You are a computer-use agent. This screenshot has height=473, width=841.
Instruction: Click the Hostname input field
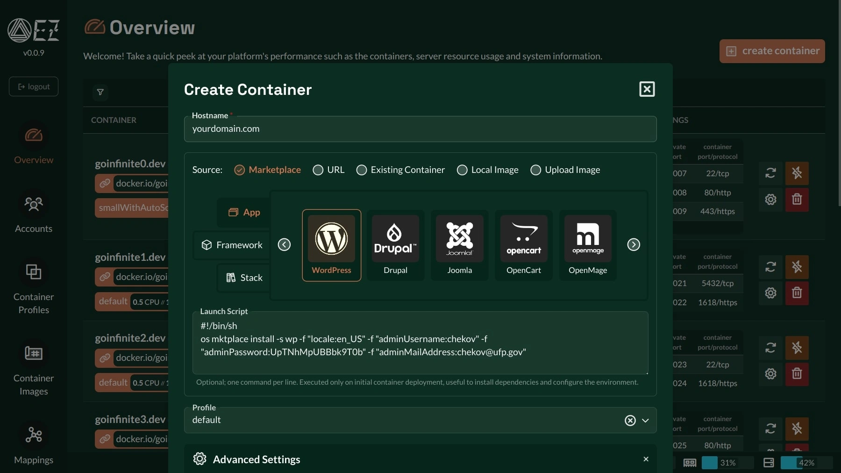click(420, 129)
